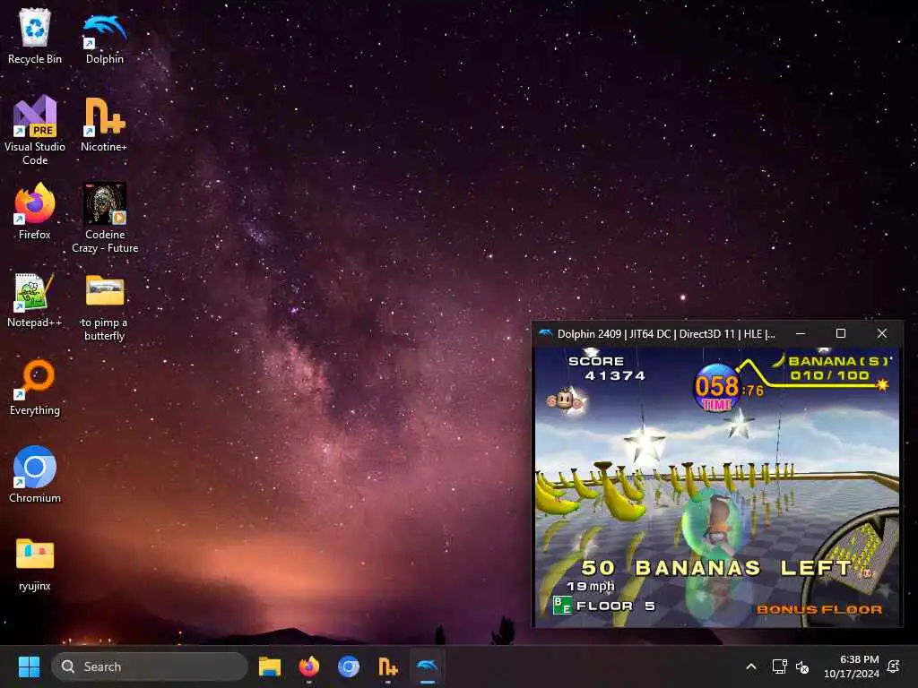
Task: Minimize the Dolphin game window
Action: [801, 333]
